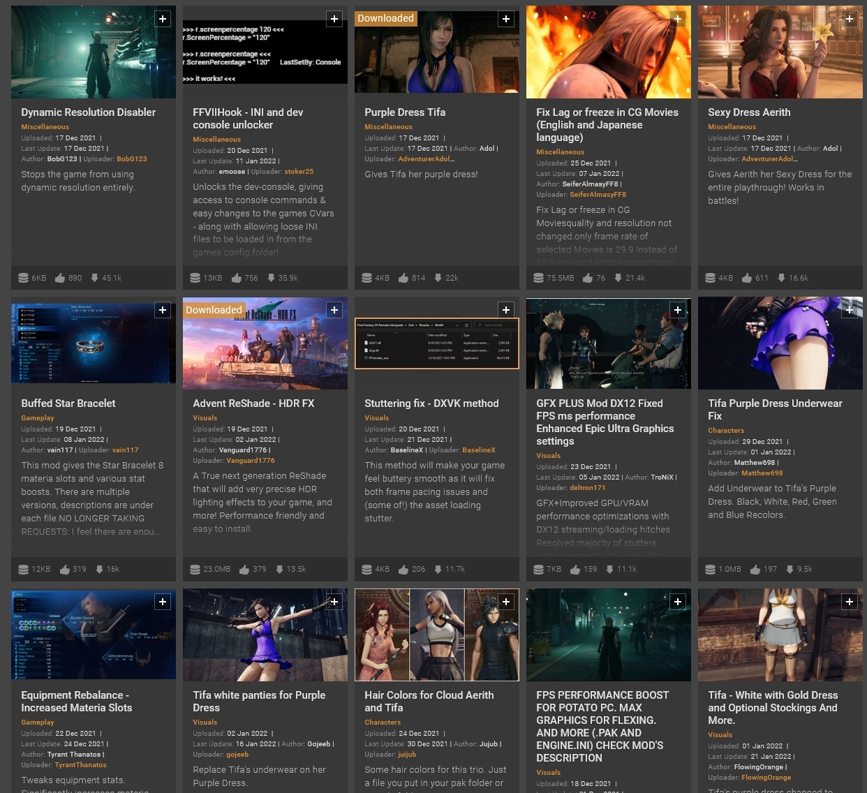
Task: Open the Stuttering fix file explorer thumbnail
Action: pyautogui.click(x=437, y=343)
